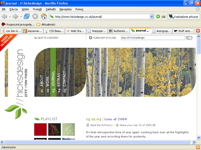Screen dimensions: 201x150
Task: Switch to the css Zen G... tab
Action: click(11, 31)
